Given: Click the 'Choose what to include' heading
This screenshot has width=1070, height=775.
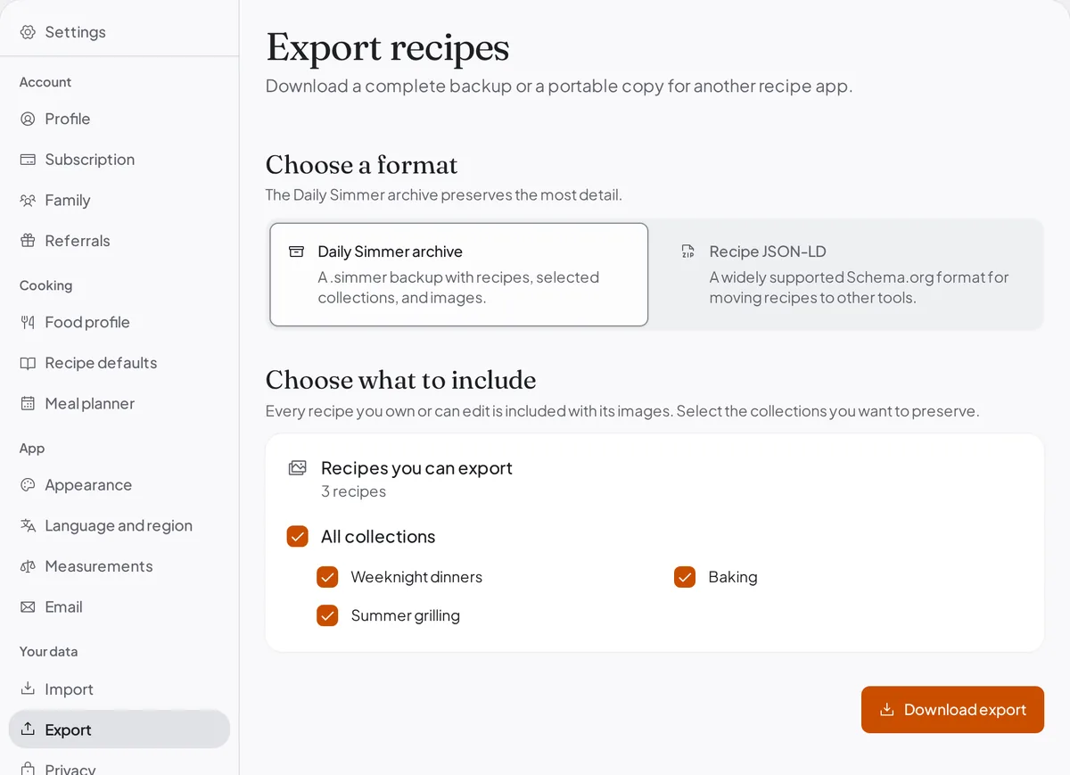Looking at the screenshot, I should (400, 380).
